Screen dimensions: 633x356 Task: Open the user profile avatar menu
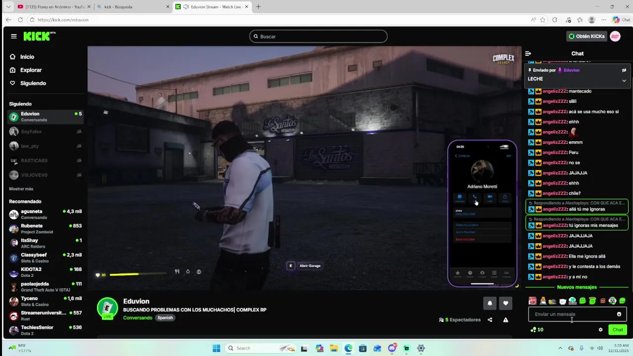tap(615, 36)
